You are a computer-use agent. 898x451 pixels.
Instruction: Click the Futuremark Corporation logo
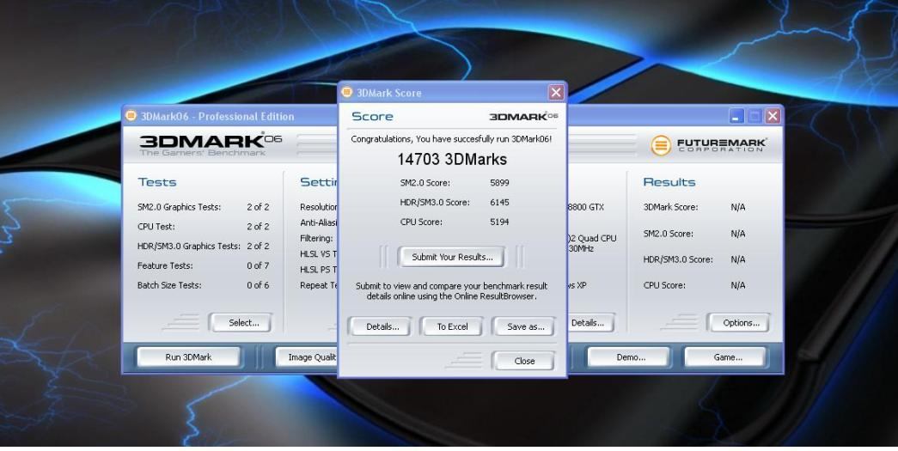coord(708,145)
